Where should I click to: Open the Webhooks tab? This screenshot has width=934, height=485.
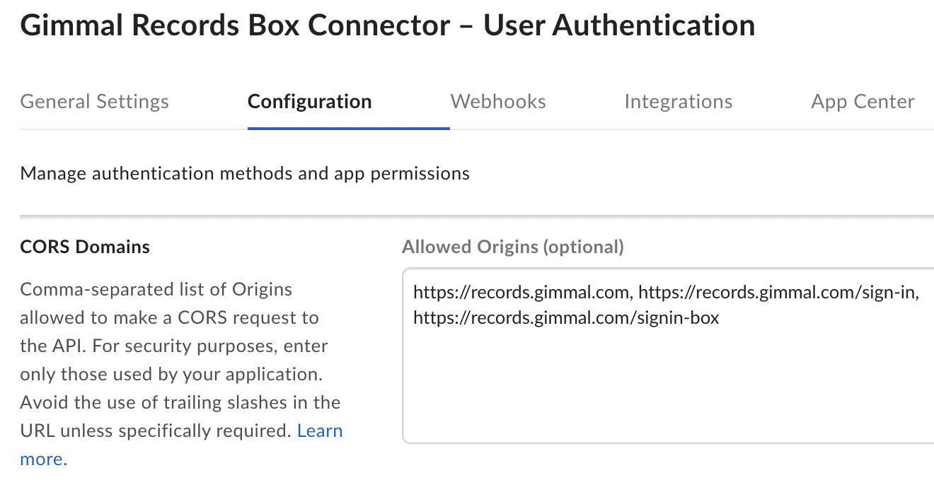[x=497, y=101]
